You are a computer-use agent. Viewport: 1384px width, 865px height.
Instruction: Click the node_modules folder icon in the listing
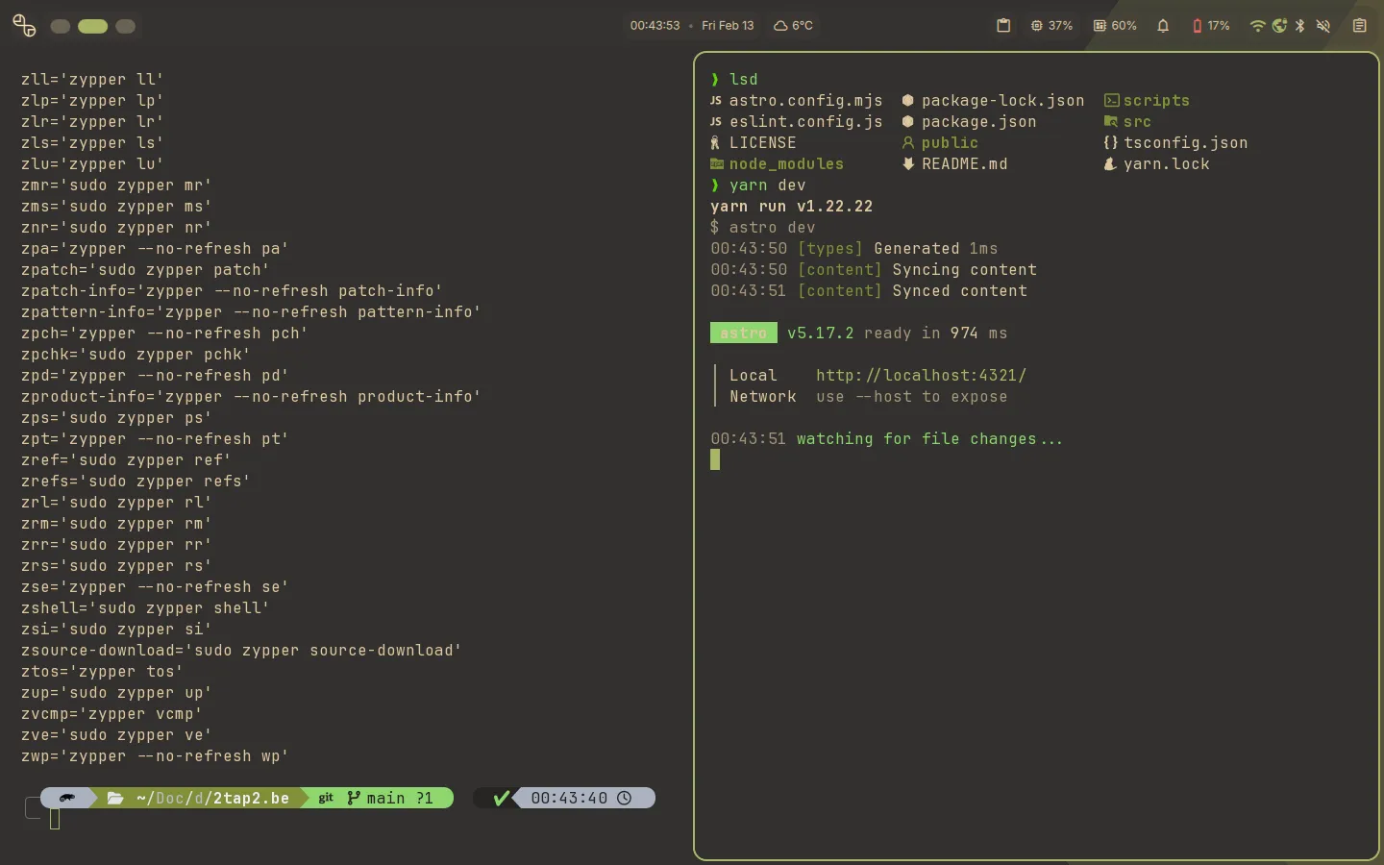click(717, 163)
